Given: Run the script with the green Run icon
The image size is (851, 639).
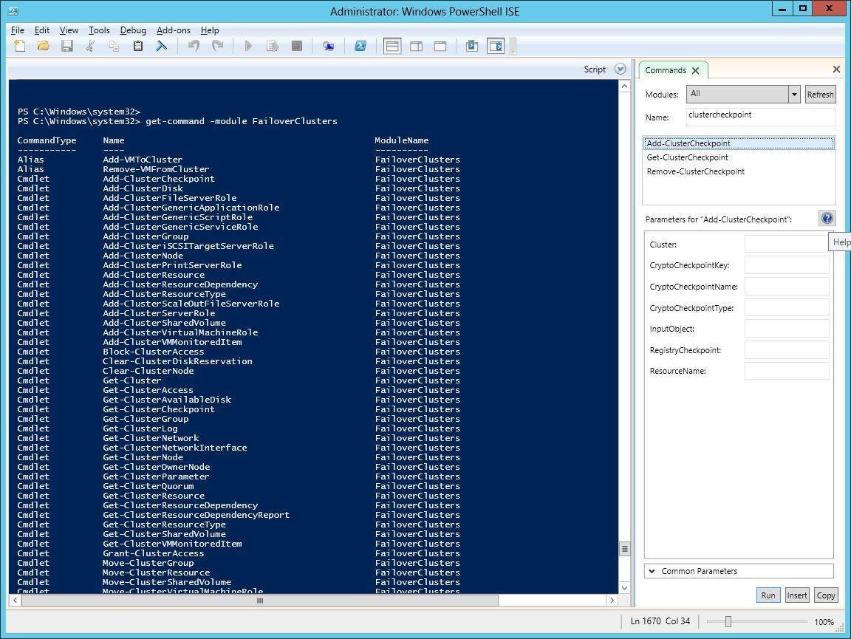Looking at the screenshot, I should (x=249, y=46).
